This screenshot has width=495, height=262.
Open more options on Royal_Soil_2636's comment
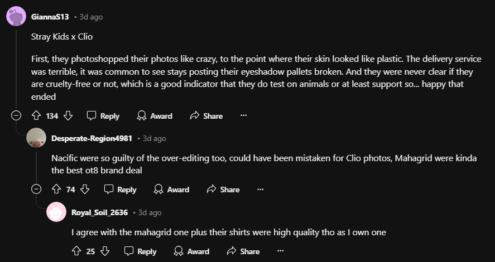[280, 251]
